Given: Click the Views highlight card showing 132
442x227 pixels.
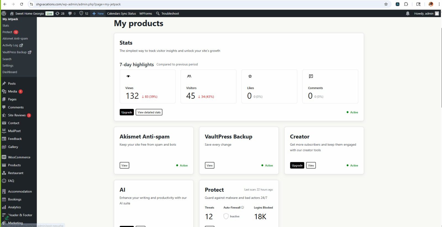Looking at the screenshot, I should point(148,86).
